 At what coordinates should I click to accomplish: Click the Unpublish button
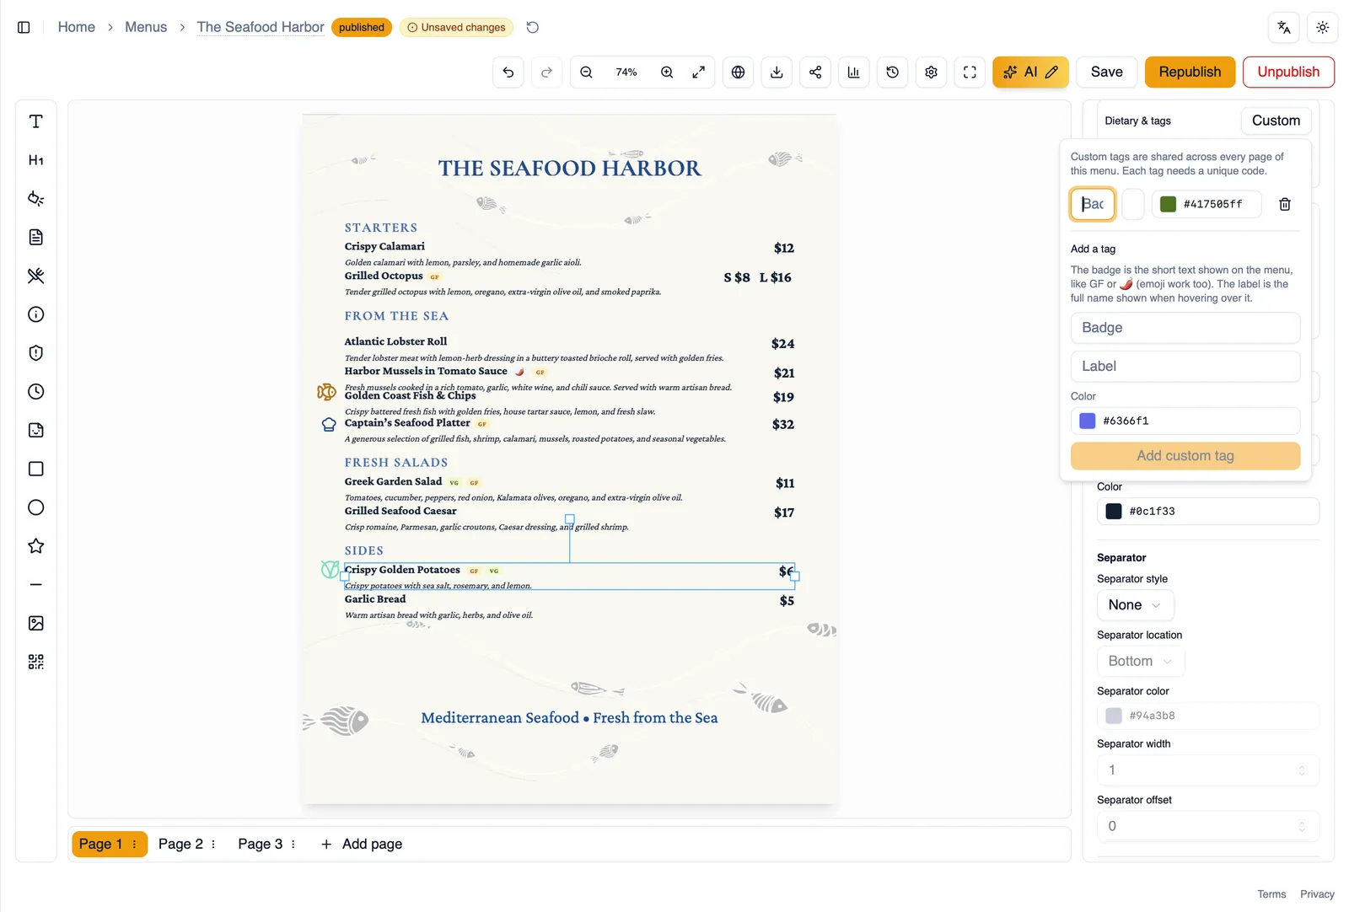1288,72
